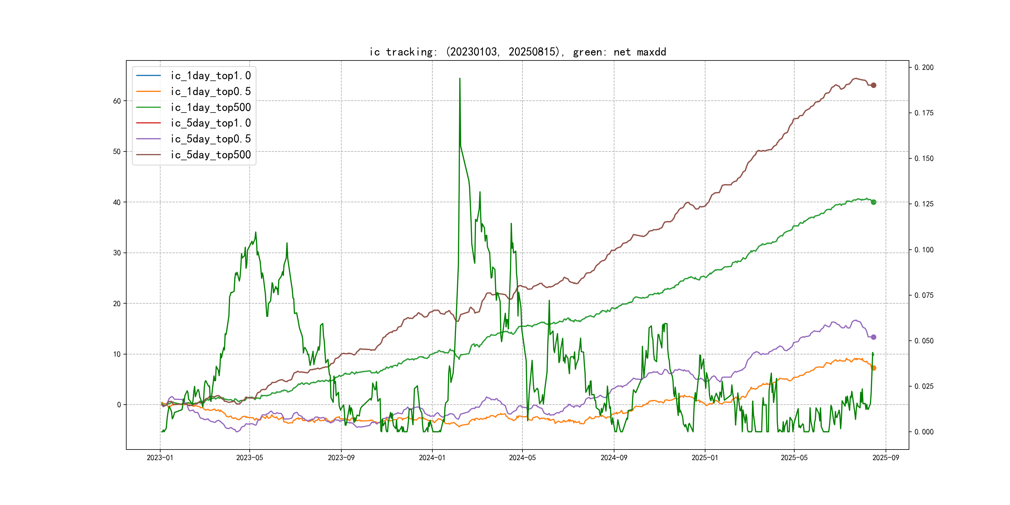The height and width of the screenshot is (505, 1010).
Task: Click the purple line swatch in legend
Action: click(148, 139)
